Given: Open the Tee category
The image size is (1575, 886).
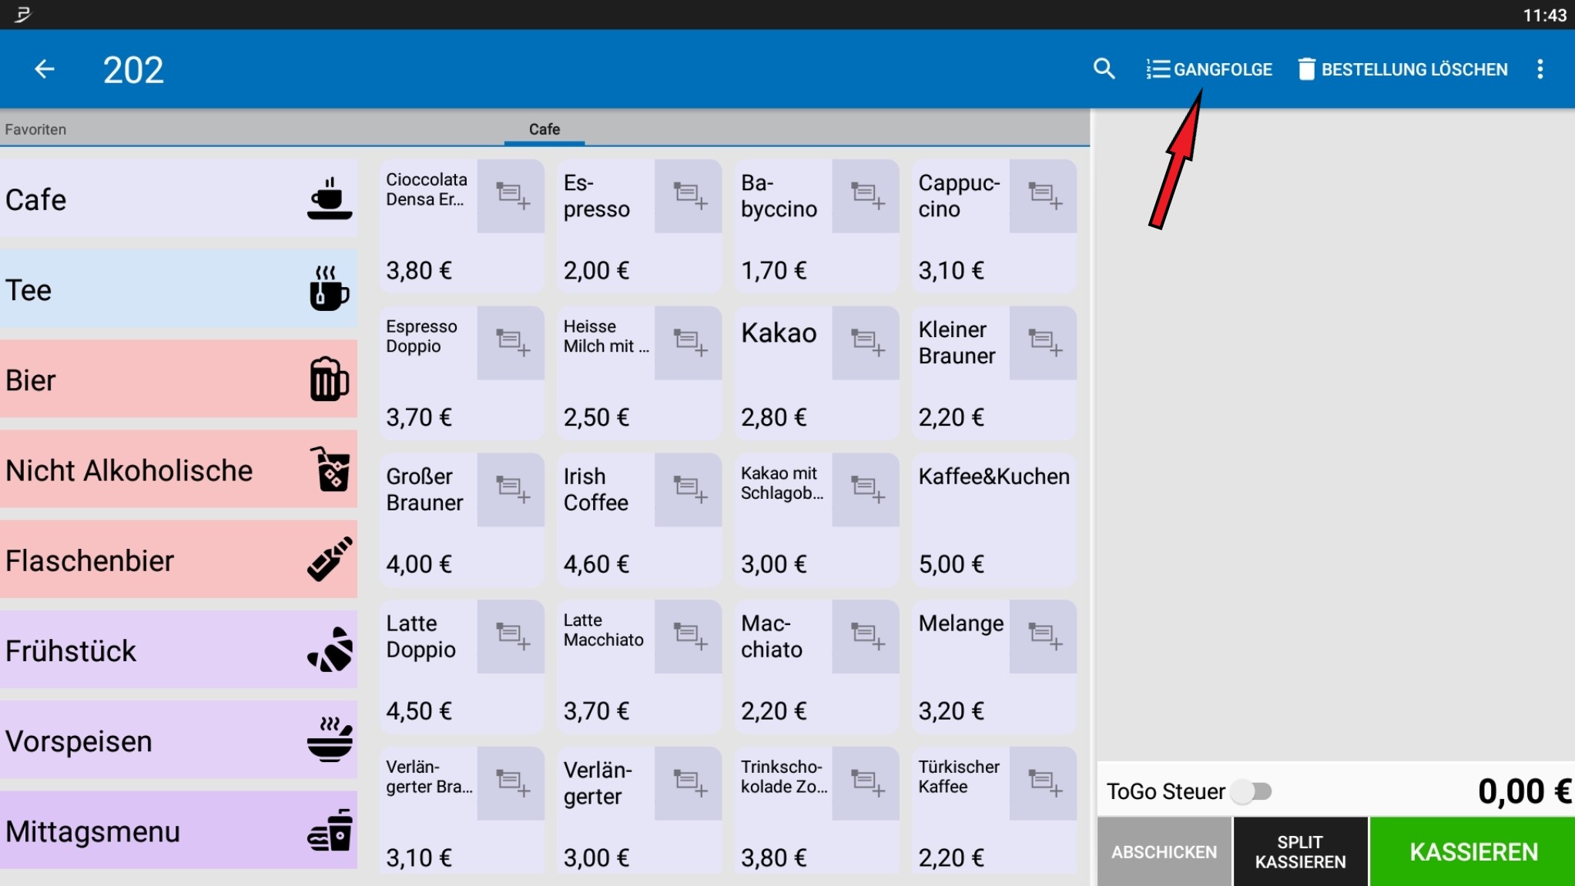Looking at the screenshot, I should click(x=178, y=289).
